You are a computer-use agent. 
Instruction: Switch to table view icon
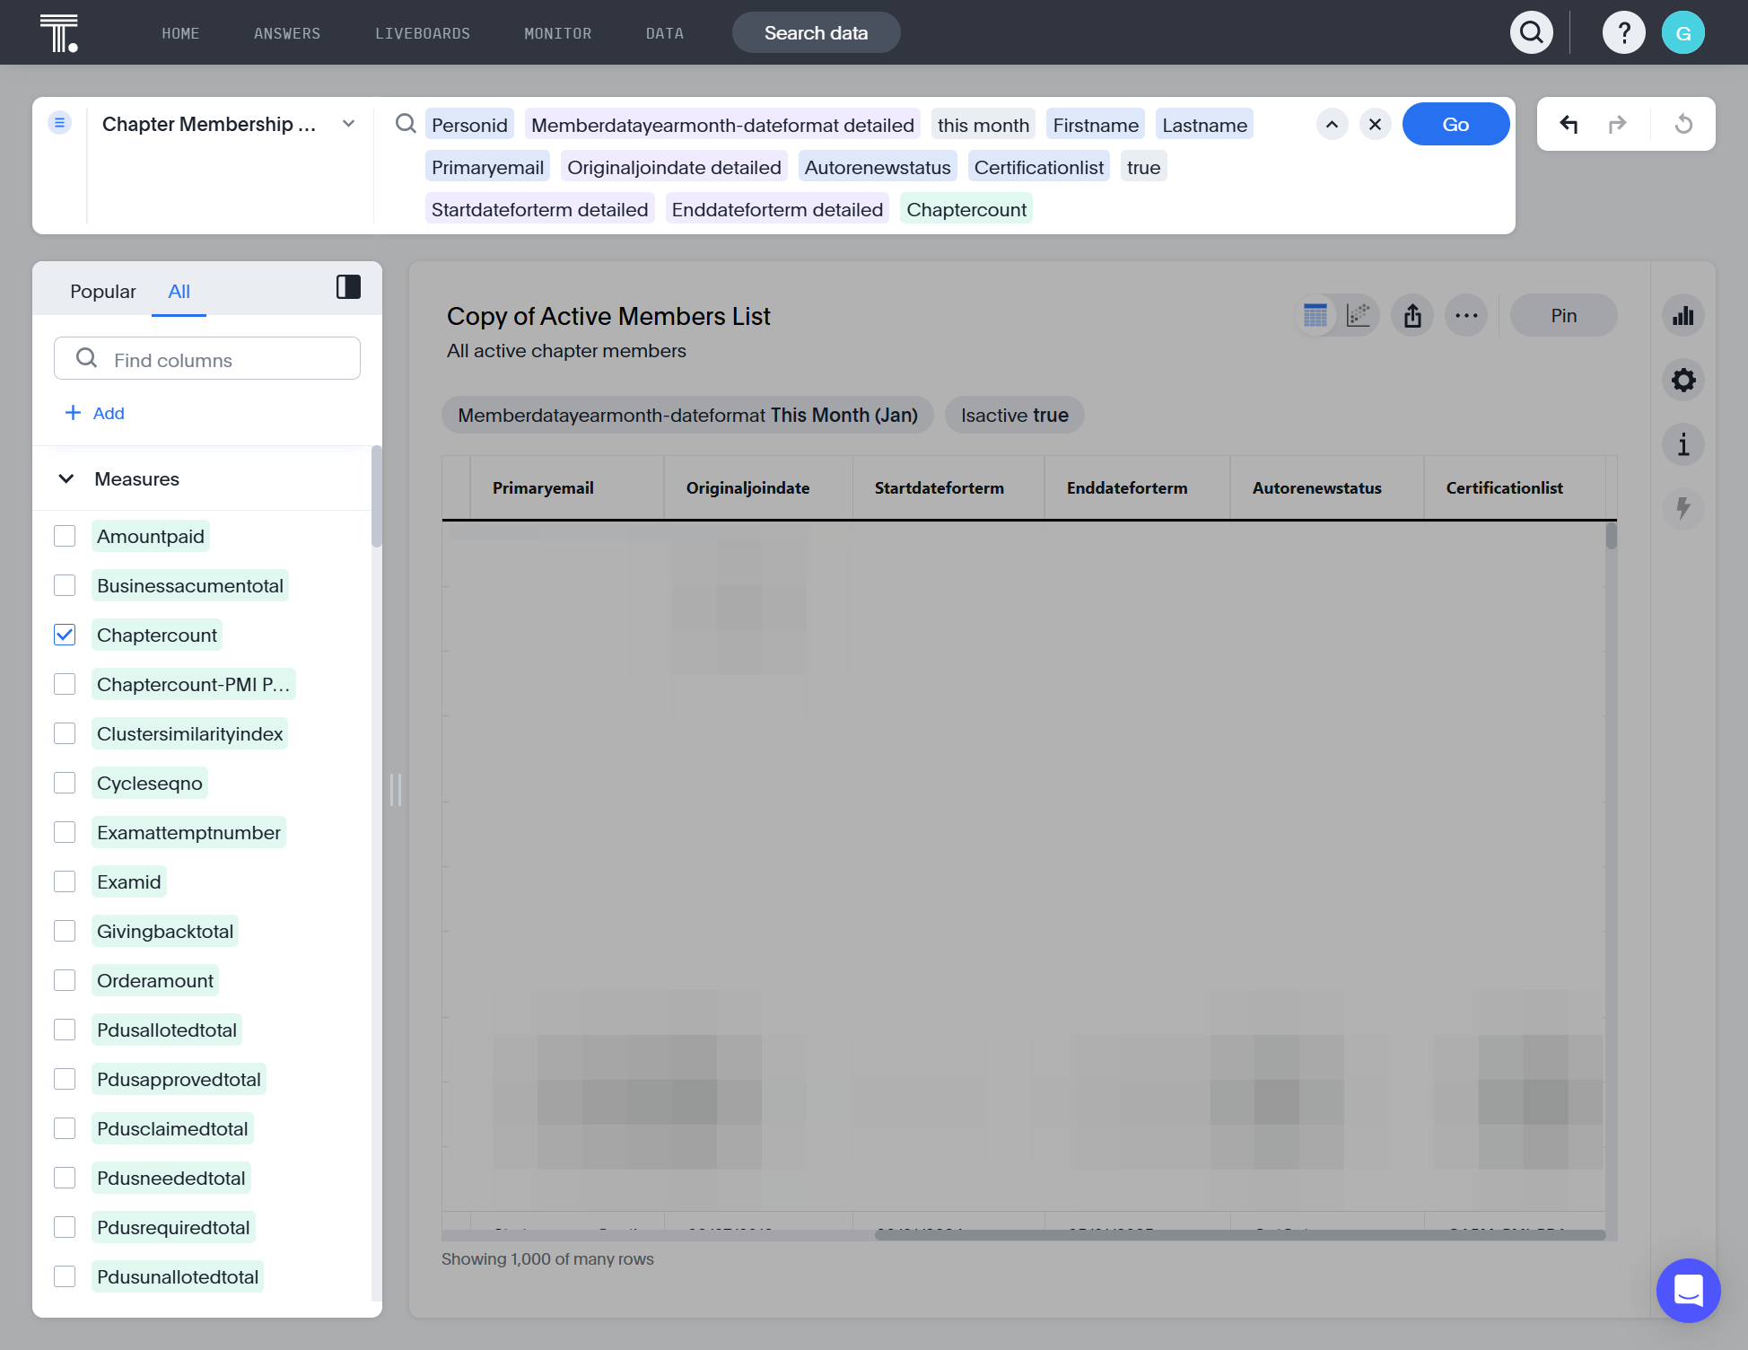[1315, 316]
